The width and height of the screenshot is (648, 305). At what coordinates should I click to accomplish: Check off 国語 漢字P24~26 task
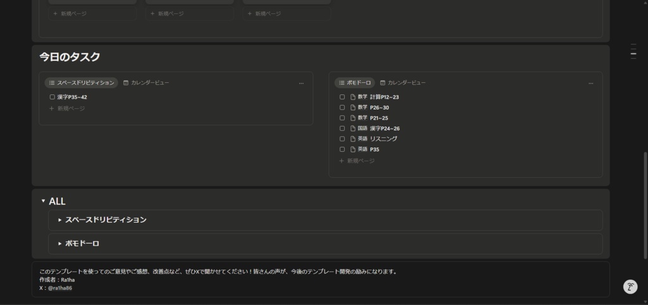tap(342, 128)
